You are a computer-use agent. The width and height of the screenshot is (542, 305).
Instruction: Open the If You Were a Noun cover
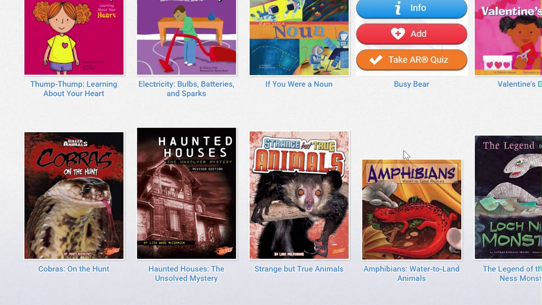[299, 37]
